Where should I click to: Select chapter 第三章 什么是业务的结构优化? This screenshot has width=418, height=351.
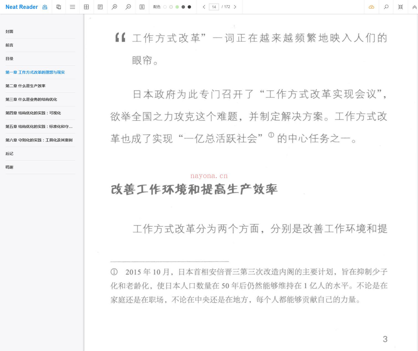pos(40,99)
